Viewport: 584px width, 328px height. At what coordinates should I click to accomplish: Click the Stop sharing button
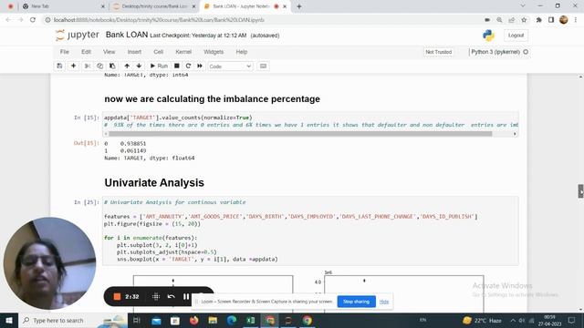(357, 302)
